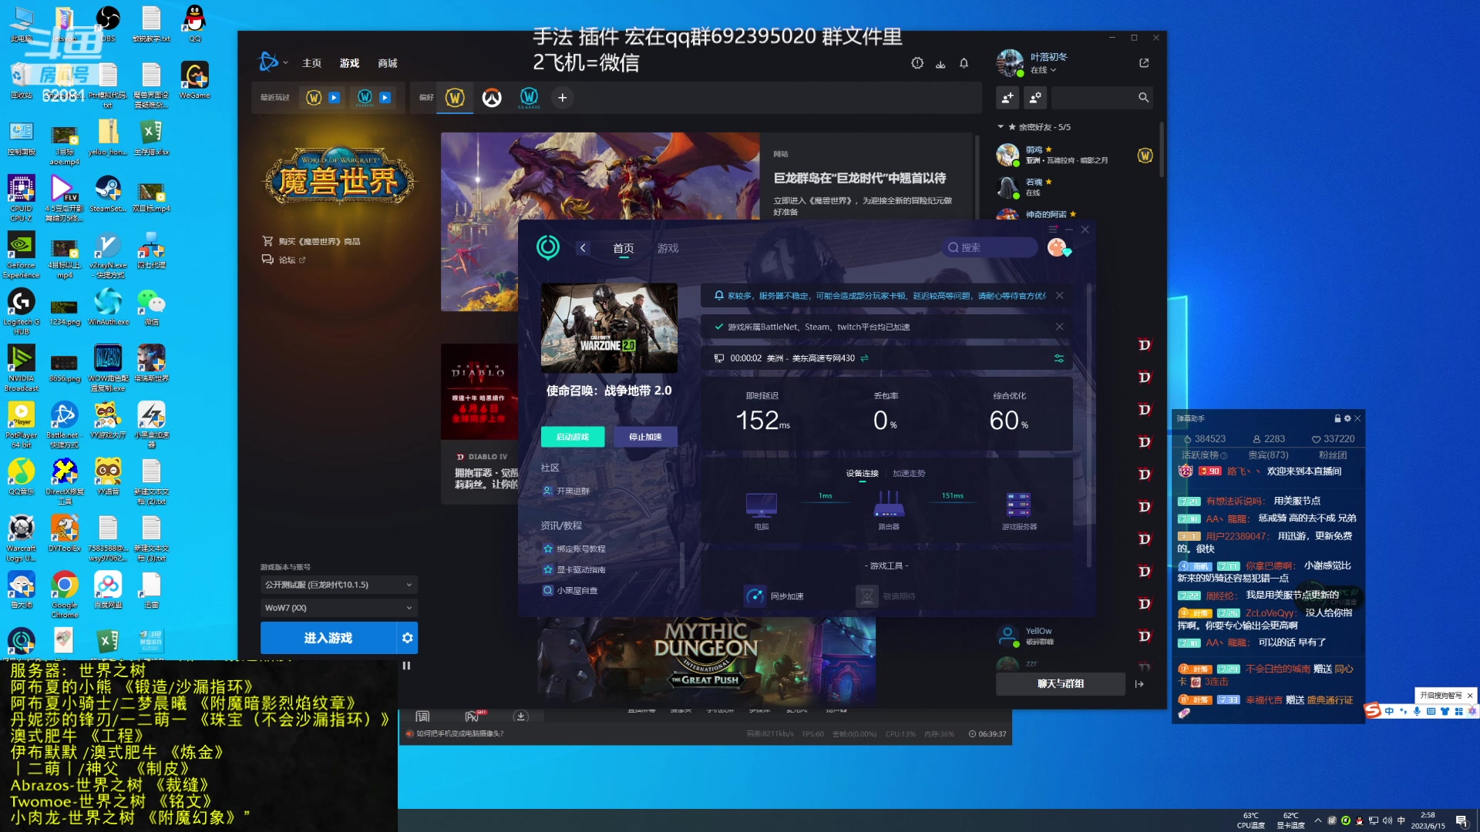Open 弹幕助手 settings gear
The image size is (1480, 832).
[x=1347, y=418]
